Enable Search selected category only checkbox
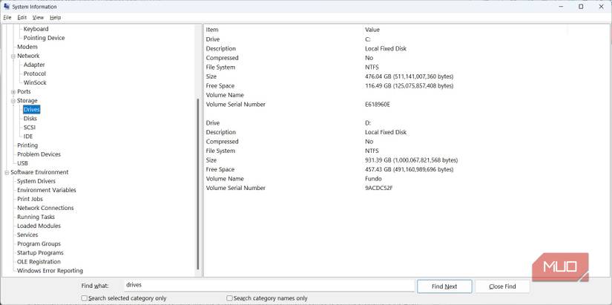Image resolution: width=612 pixels, height=305 pixels. click(85, 298)
